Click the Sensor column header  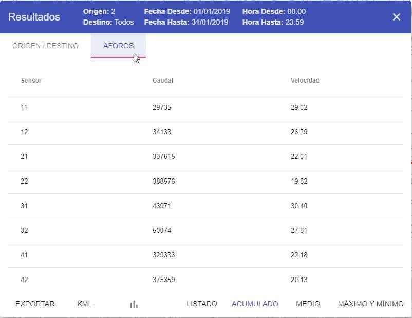(31, 81)
